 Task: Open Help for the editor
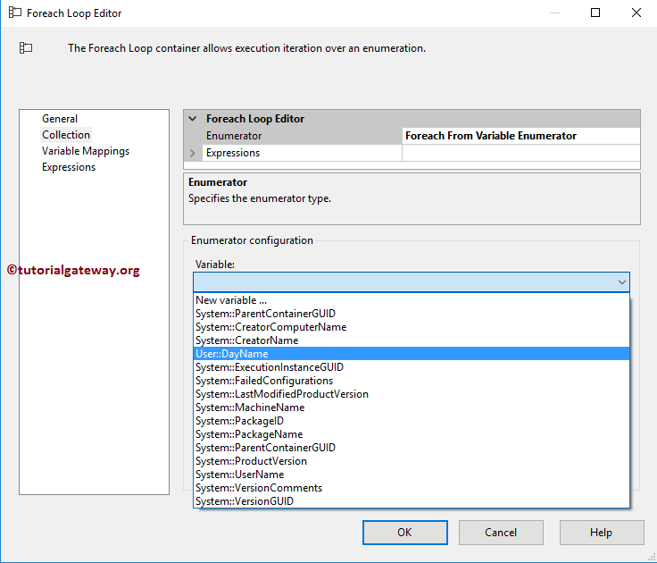[602, 533]
